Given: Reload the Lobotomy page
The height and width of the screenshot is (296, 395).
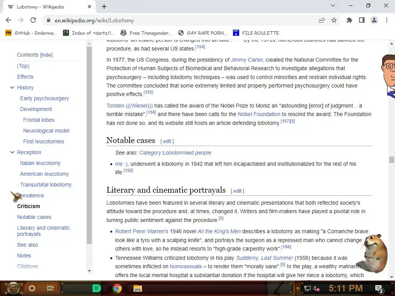Looking at the screenshot, I should click(x=33, y=20).
